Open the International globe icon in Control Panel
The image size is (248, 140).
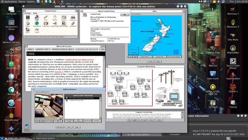pyautogui.click(x=37, y=24)
